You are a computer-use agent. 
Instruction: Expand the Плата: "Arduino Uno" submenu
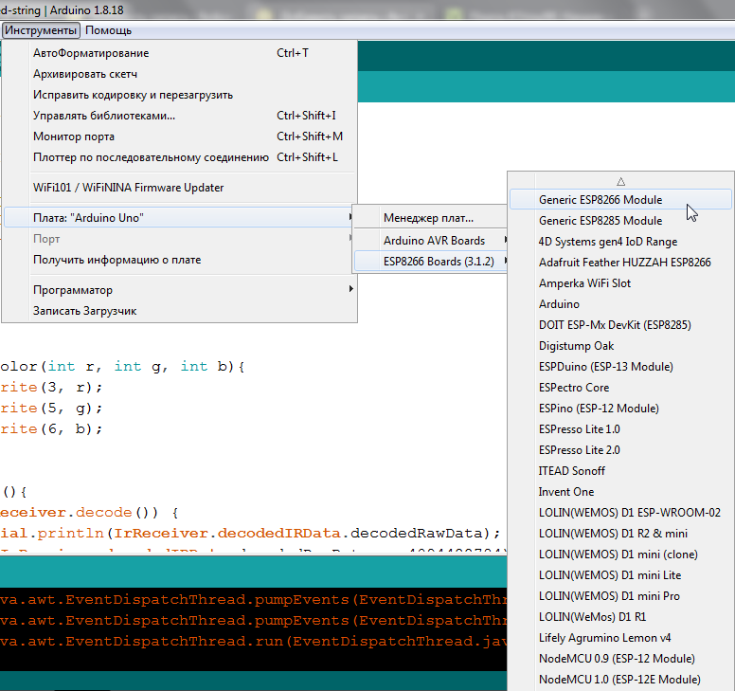coord(180,218)
